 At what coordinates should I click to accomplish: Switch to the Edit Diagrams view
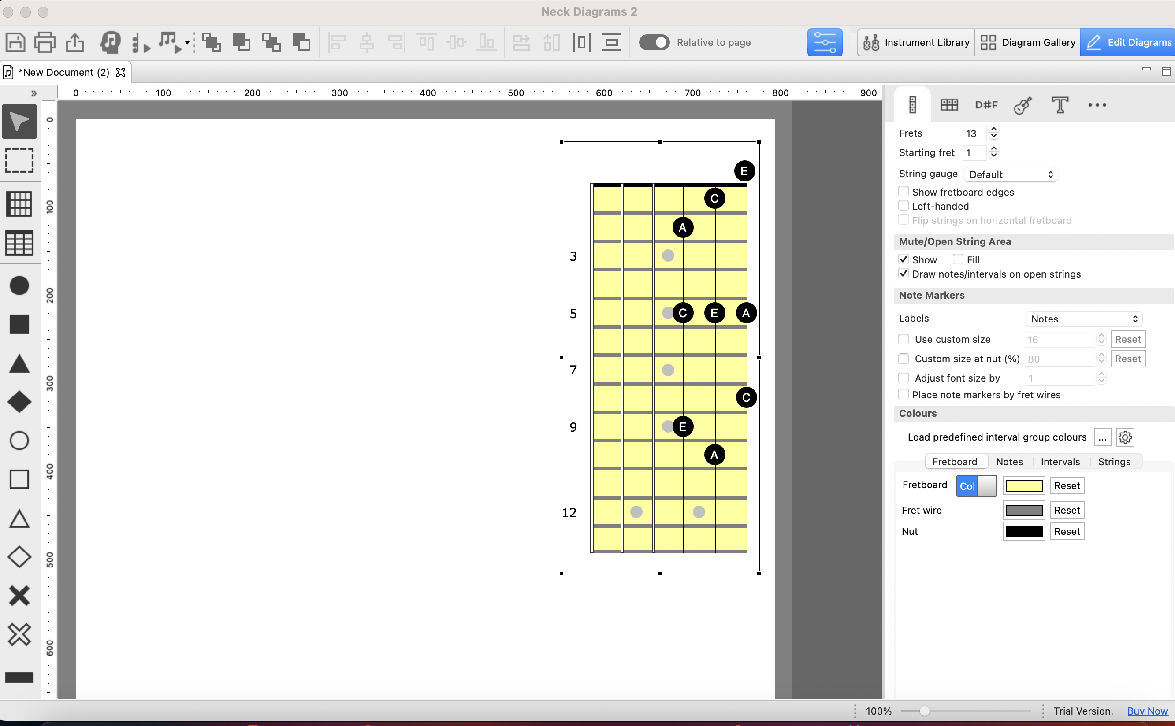tap(1128, 42)
